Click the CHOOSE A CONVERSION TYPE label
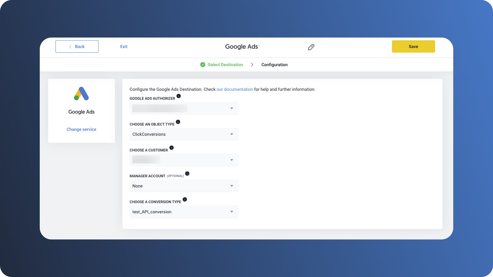Screen dimensions: 493x277 point(155,202)
